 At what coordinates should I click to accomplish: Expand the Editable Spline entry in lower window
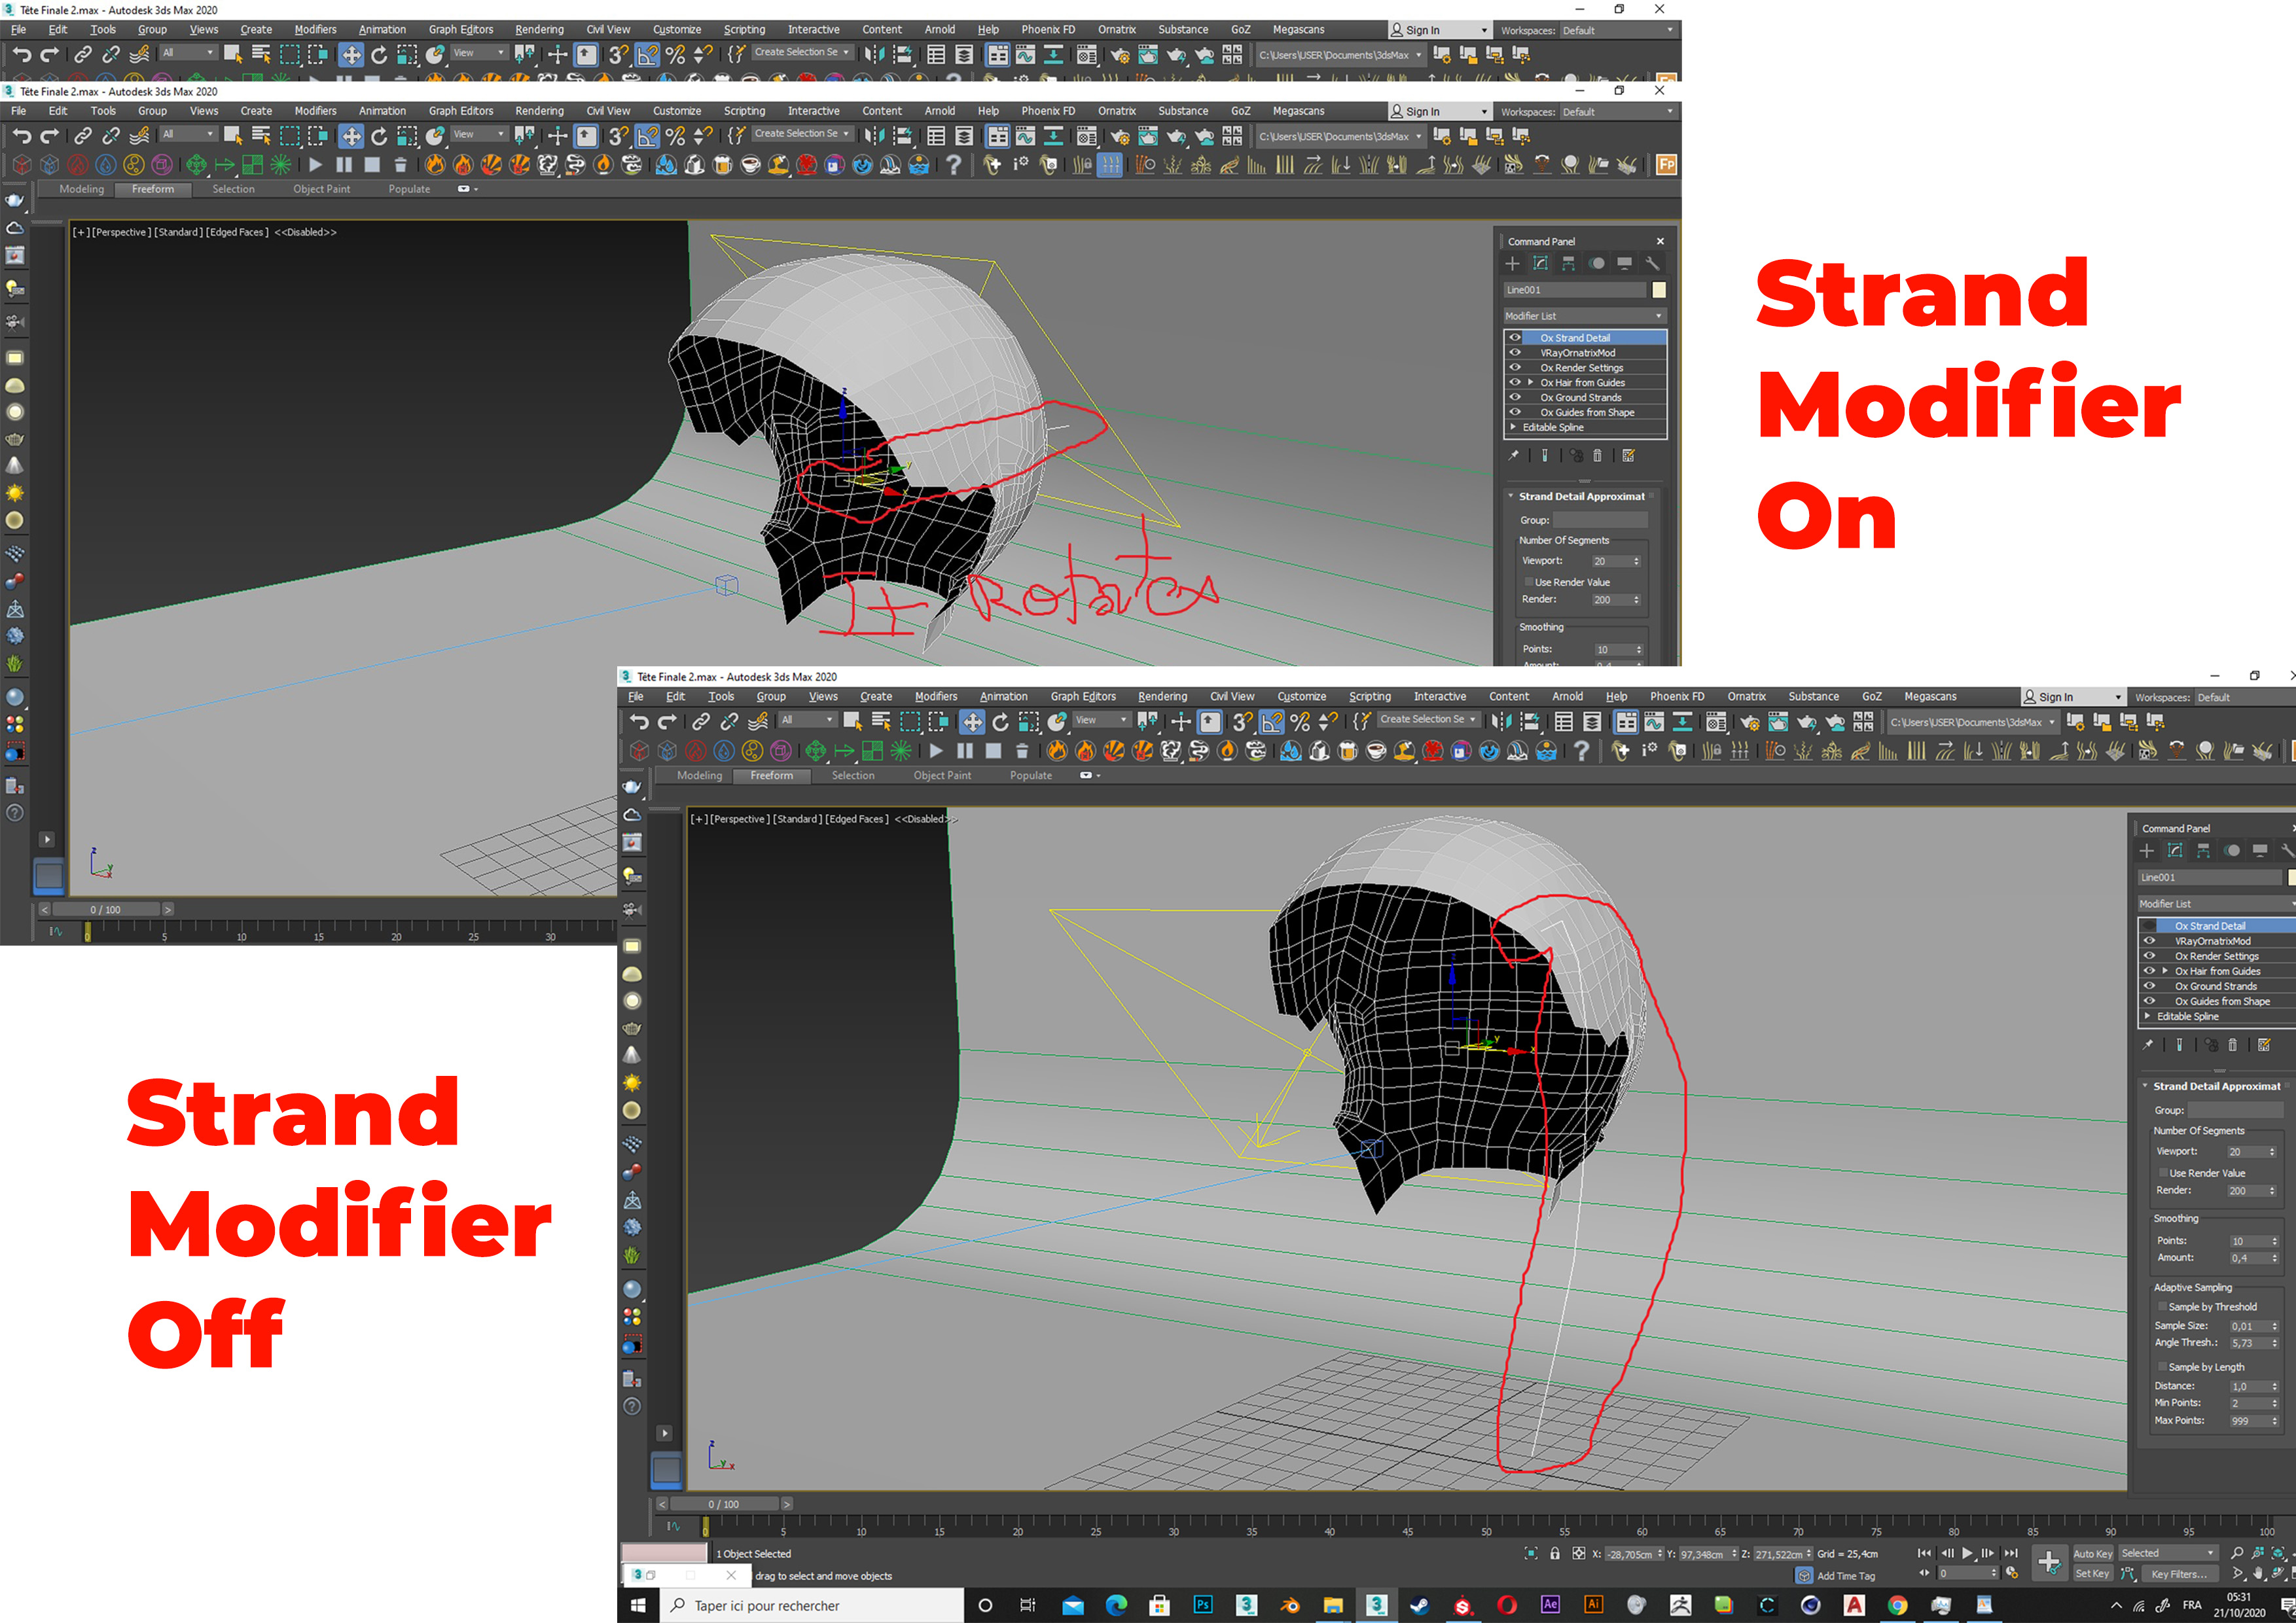[2147, 1016]
